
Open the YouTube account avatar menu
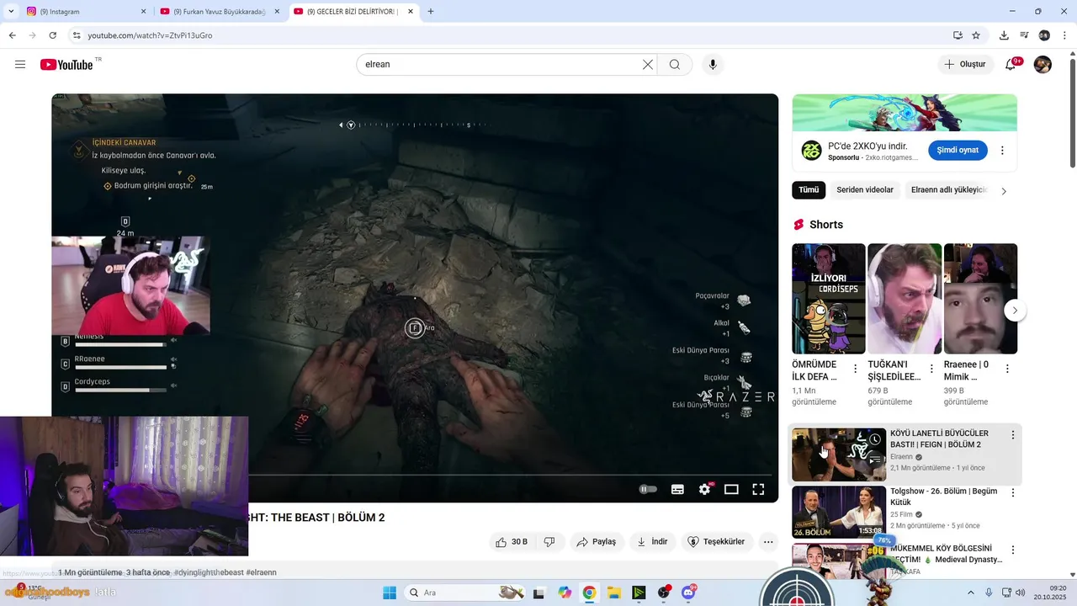pos(1043,65)
